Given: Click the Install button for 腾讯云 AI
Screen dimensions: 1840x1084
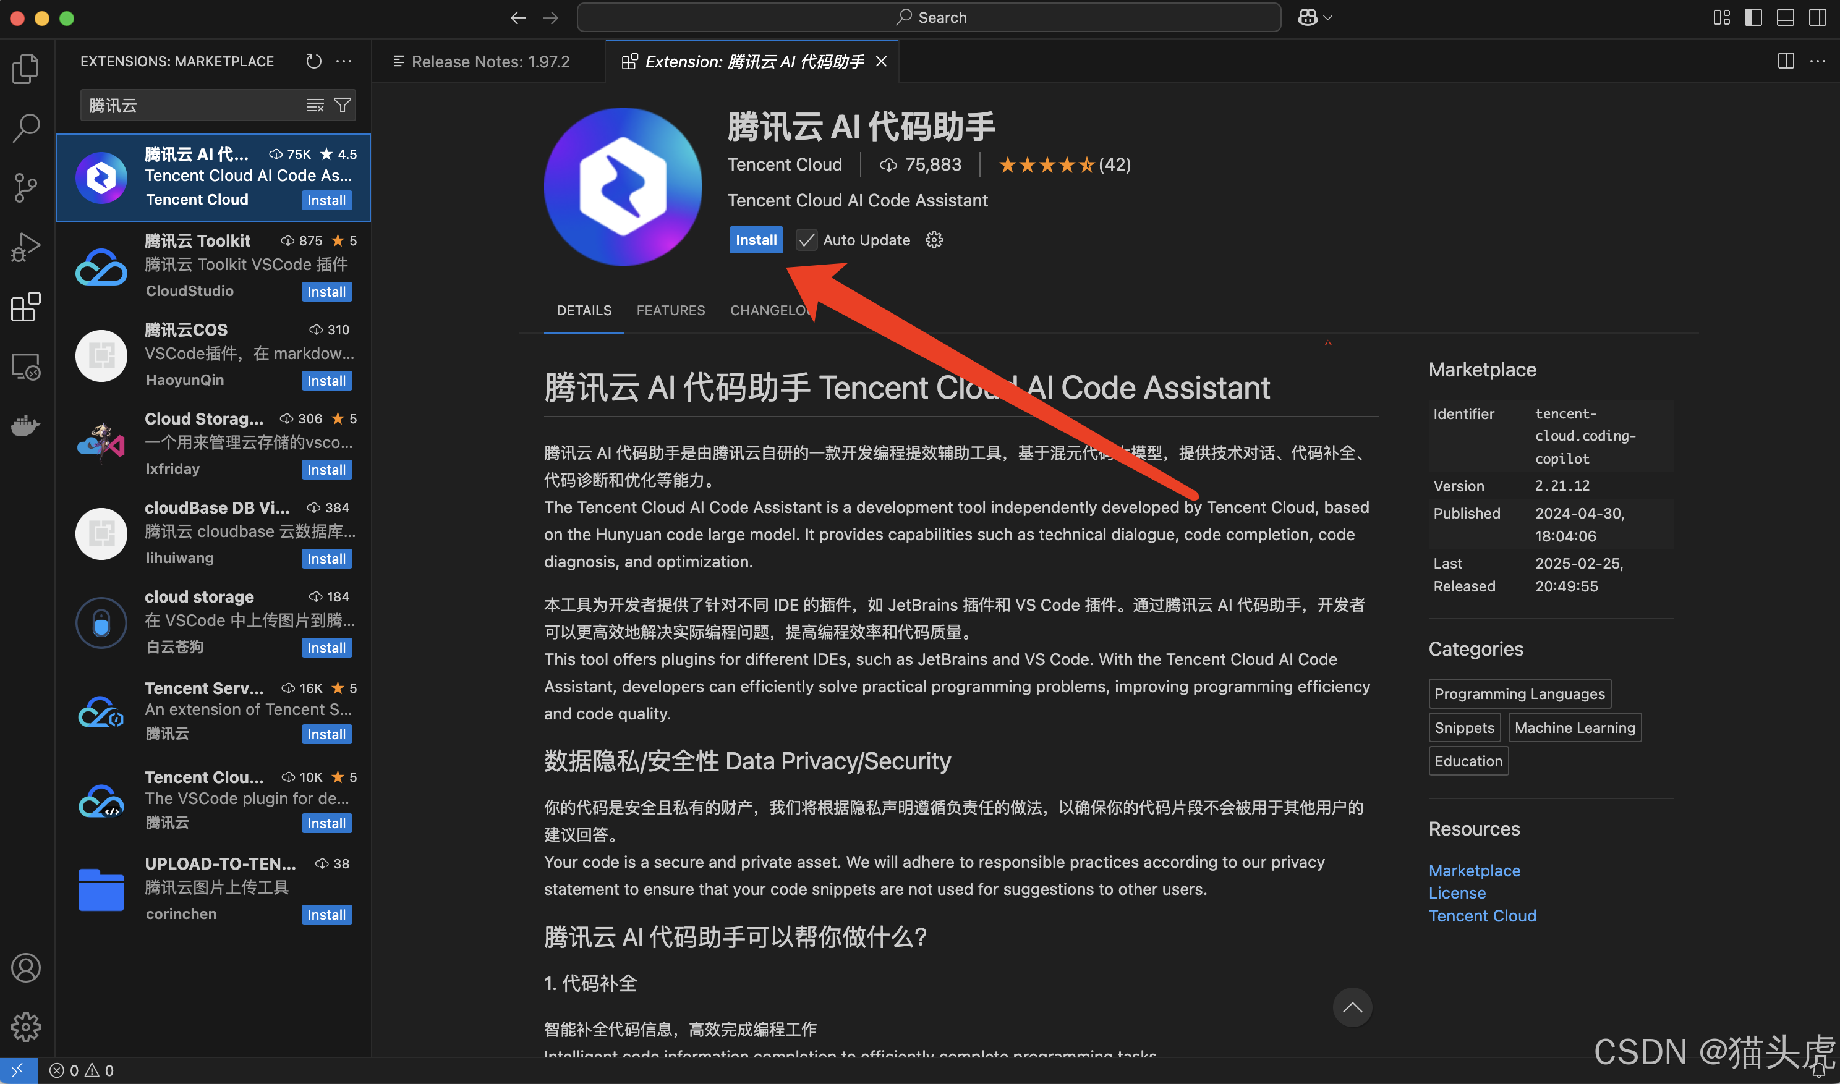Looking at the screenshot, I should click(755, 239).
